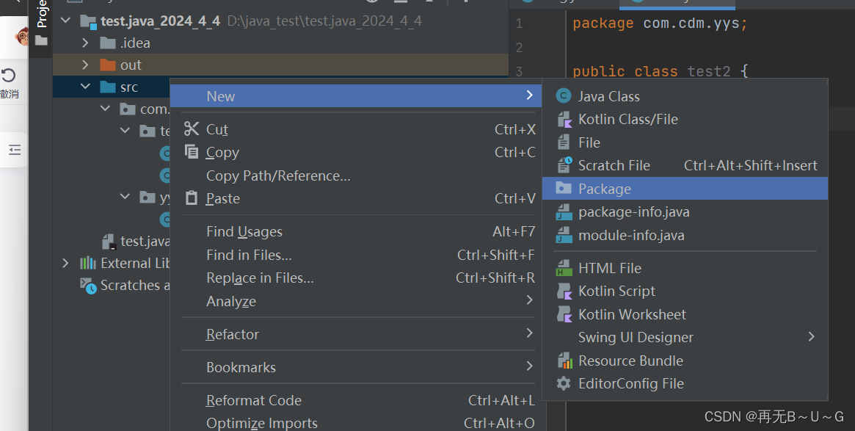Click the Resource Bundle icon
The height and width of the screenshot is (431, 855).
(x=564, y=361)
